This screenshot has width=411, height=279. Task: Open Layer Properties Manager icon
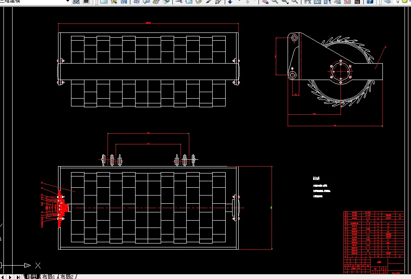[x=388, y=2]
